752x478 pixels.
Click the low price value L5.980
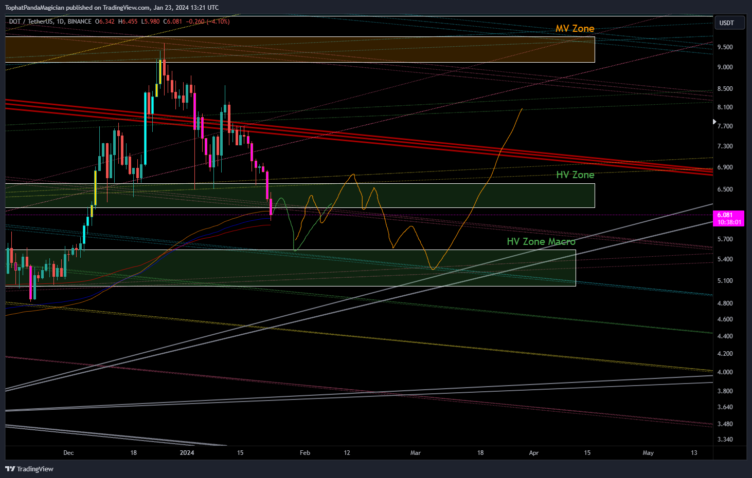[x=150, y=22]
